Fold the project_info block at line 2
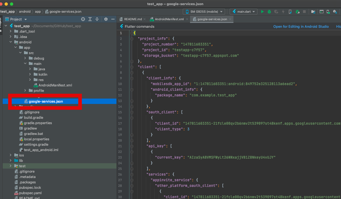341x199 pixels. [x=132, y=39]
